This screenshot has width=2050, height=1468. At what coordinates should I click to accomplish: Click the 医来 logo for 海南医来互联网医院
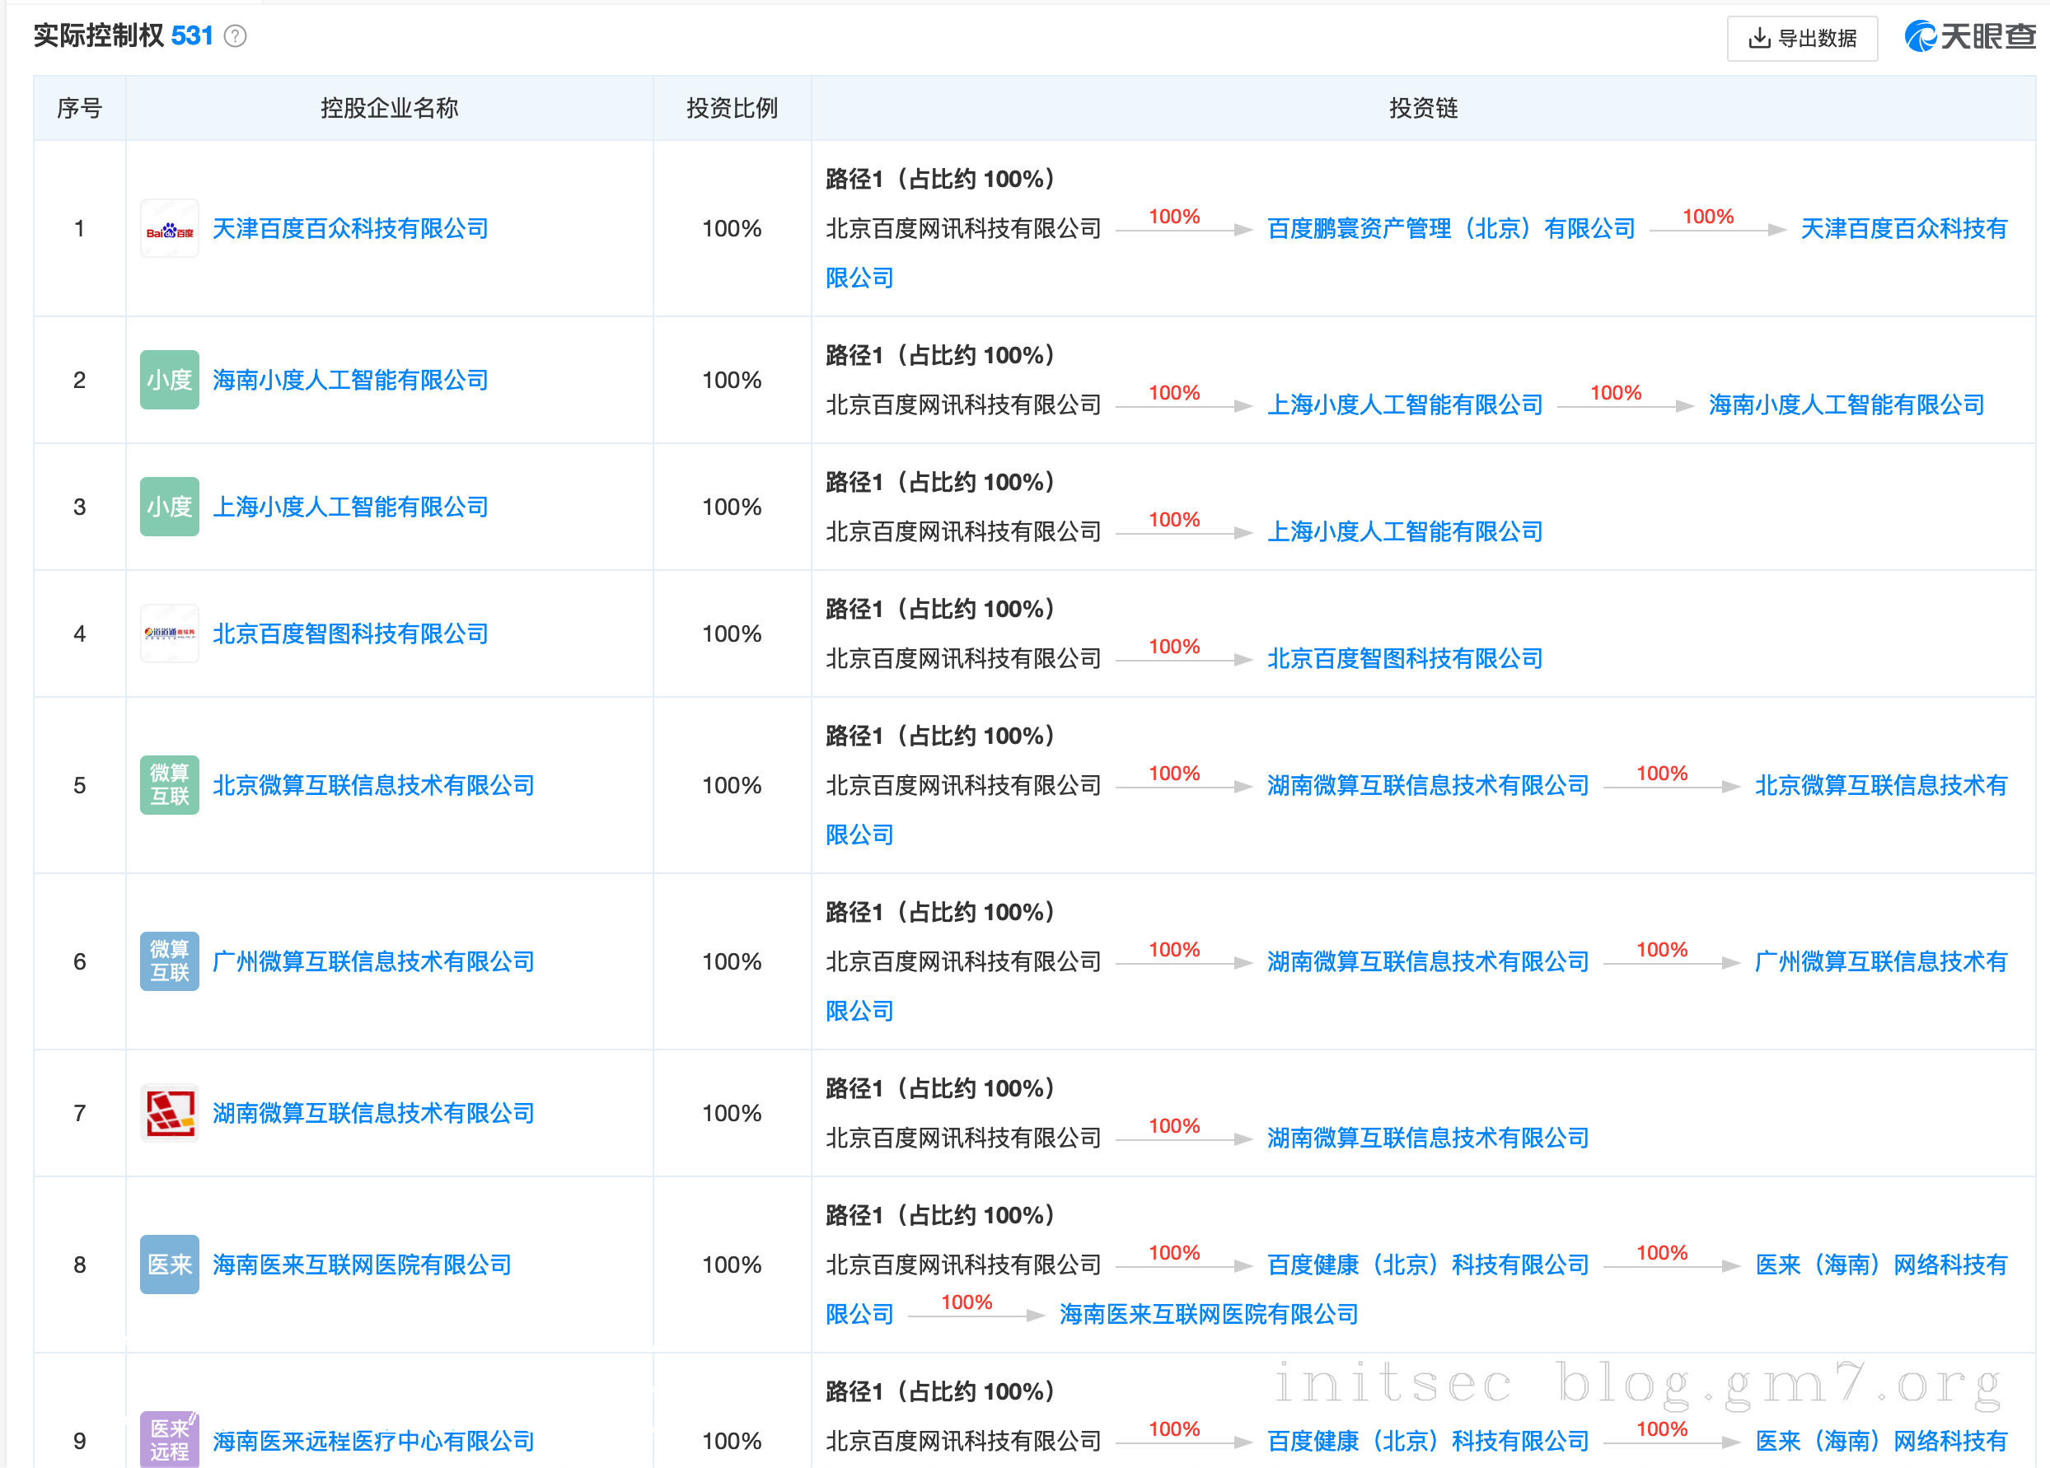point(170,1264)
